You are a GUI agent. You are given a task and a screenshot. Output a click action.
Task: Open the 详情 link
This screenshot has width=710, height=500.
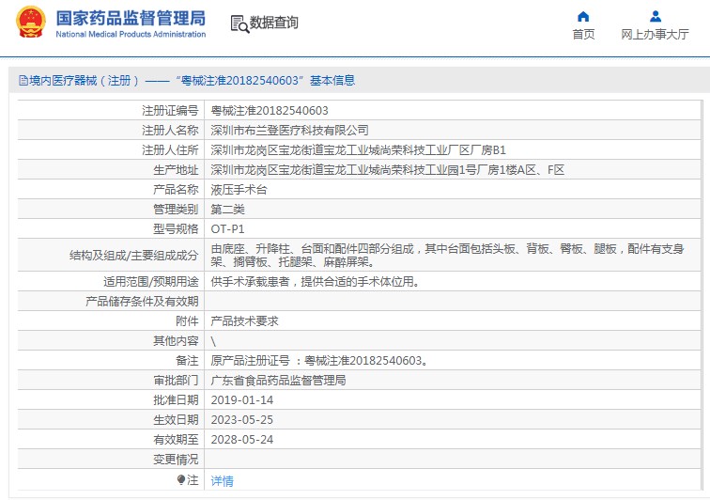222,480
